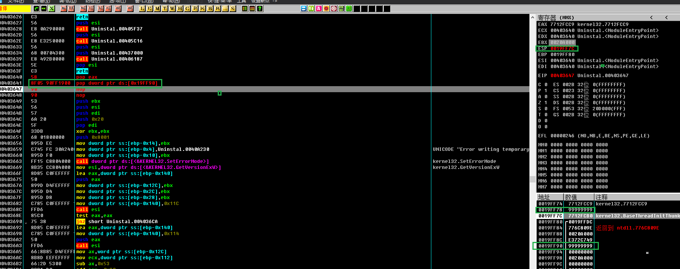Select the call Uninstal.00405F37 instruction
The image size is (680, 269).
109,29
